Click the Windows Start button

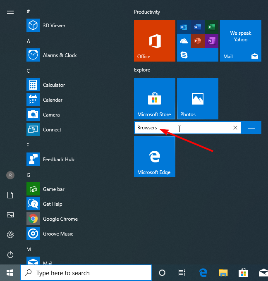10,273
